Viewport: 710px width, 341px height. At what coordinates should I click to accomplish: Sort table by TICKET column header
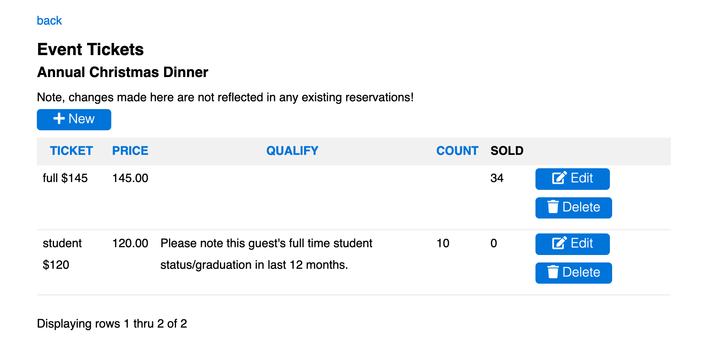[71, 151]
